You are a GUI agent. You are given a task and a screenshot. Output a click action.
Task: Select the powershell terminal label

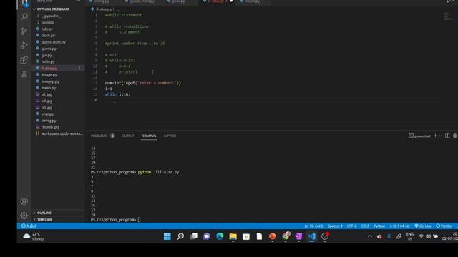coord(419,136)
